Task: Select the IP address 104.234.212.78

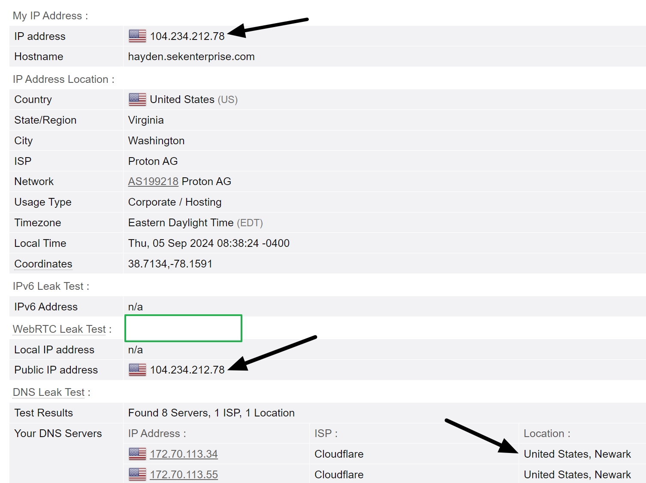Action: coord(188,36)
